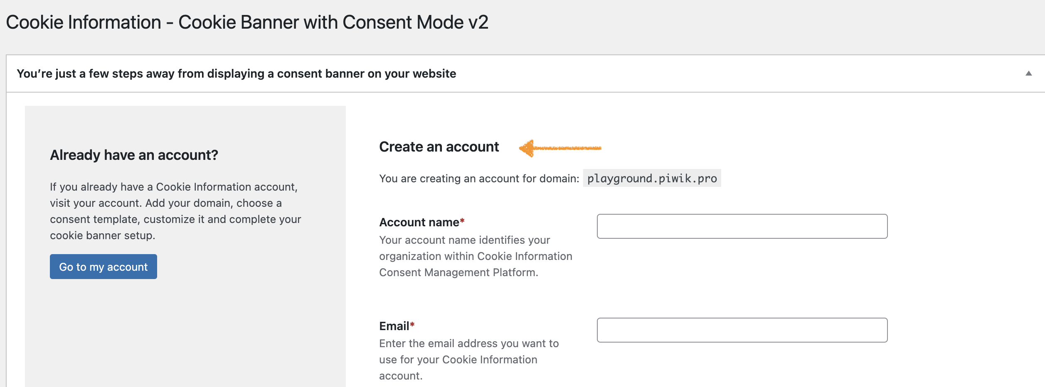This screenshot has height=387, width=1045.
Task: Click the Email field label
Action: (x=394, y=326)
